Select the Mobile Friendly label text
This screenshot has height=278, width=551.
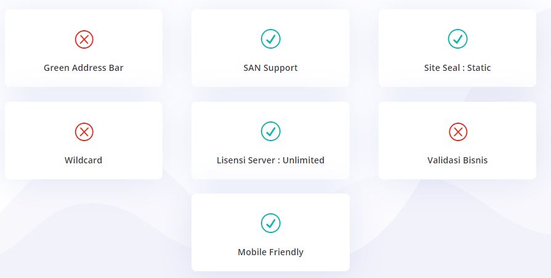[x=270, y=252]
